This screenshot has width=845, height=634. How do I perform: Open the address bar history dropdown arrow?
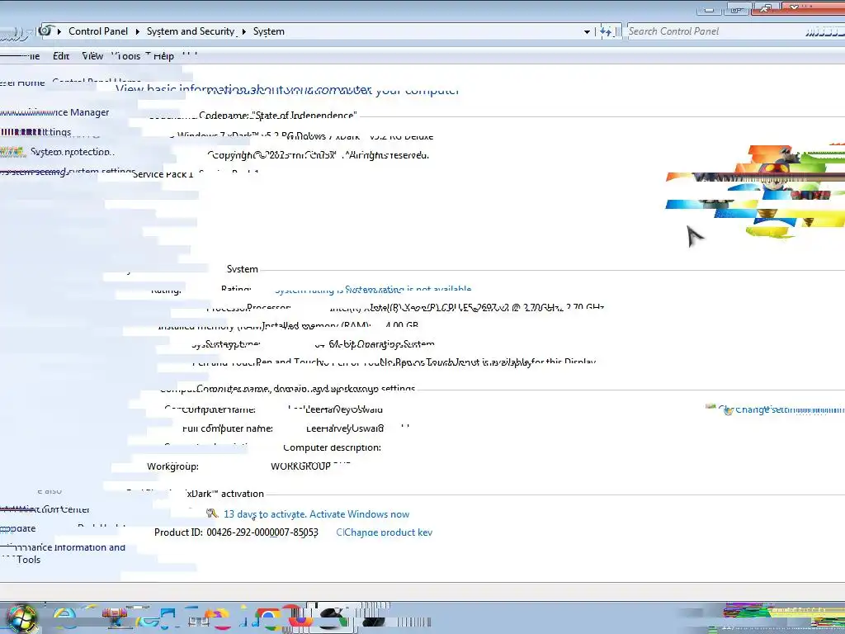[x=587, y=32]
